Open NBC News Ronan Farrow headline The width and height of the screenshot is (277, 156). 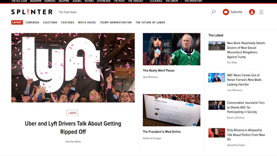[x=244, y=80]
